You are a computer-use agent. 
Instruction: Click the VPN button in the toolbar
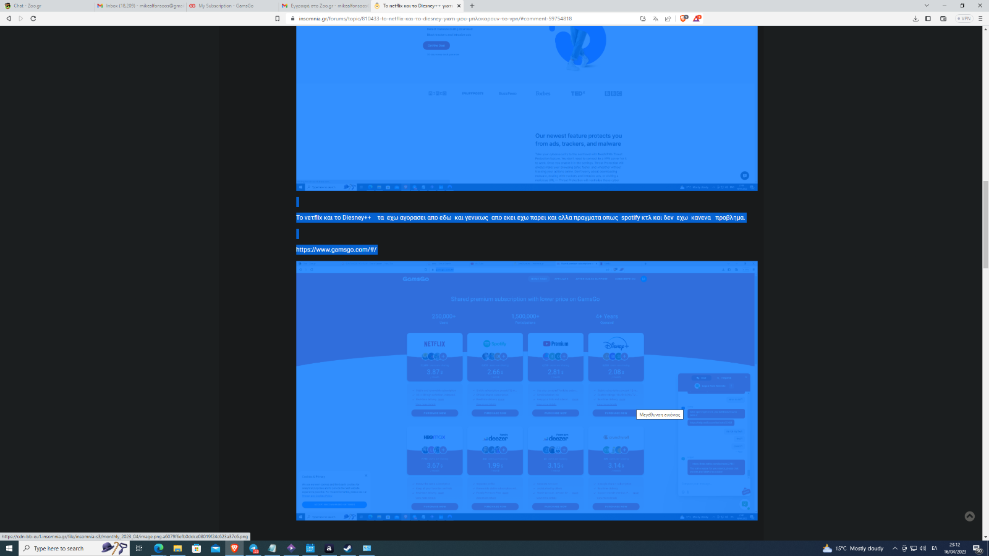tap(964, 19)
